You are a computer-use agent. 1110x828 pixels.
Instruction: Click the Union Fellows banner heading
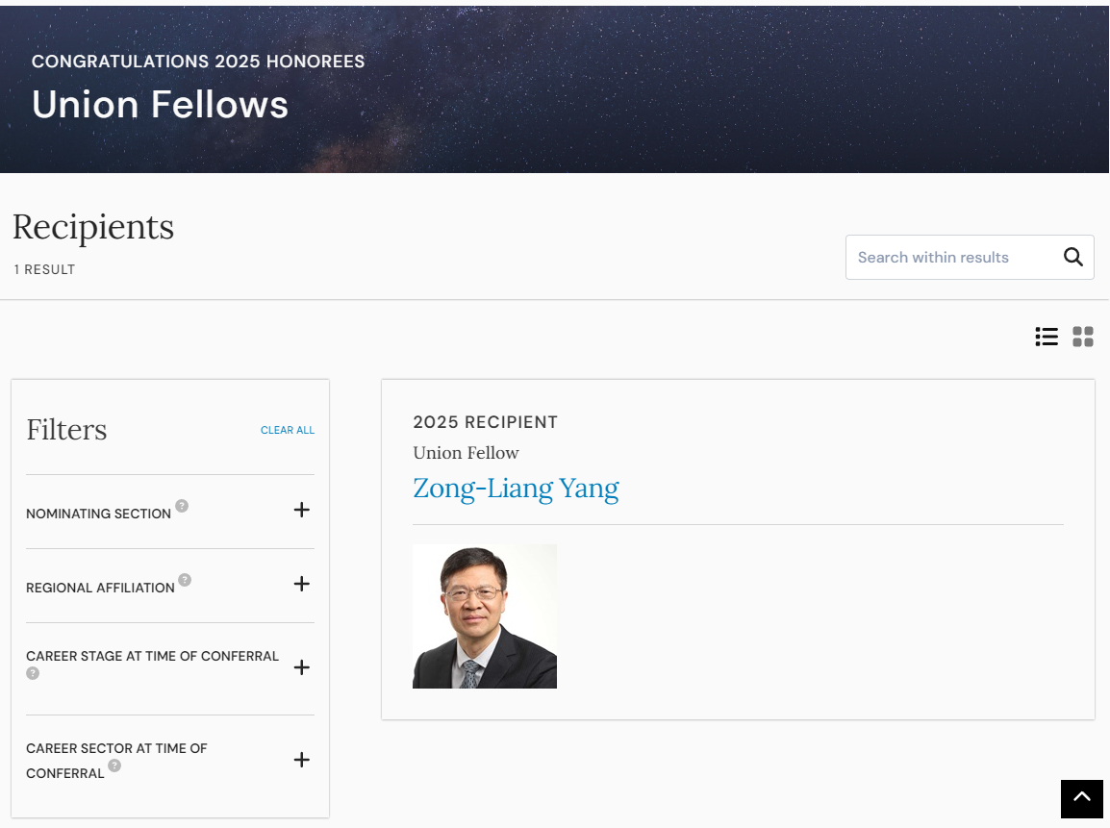pos(160,104)
